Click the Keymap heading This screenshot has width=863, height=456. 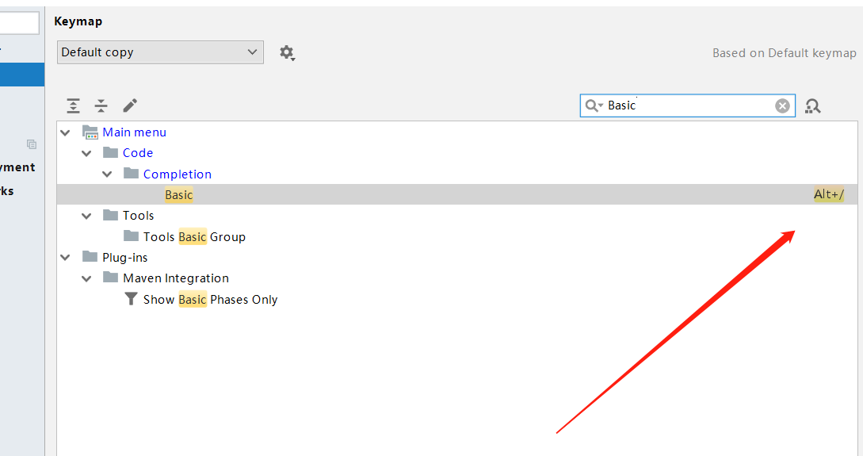click(x=78, y=21)
